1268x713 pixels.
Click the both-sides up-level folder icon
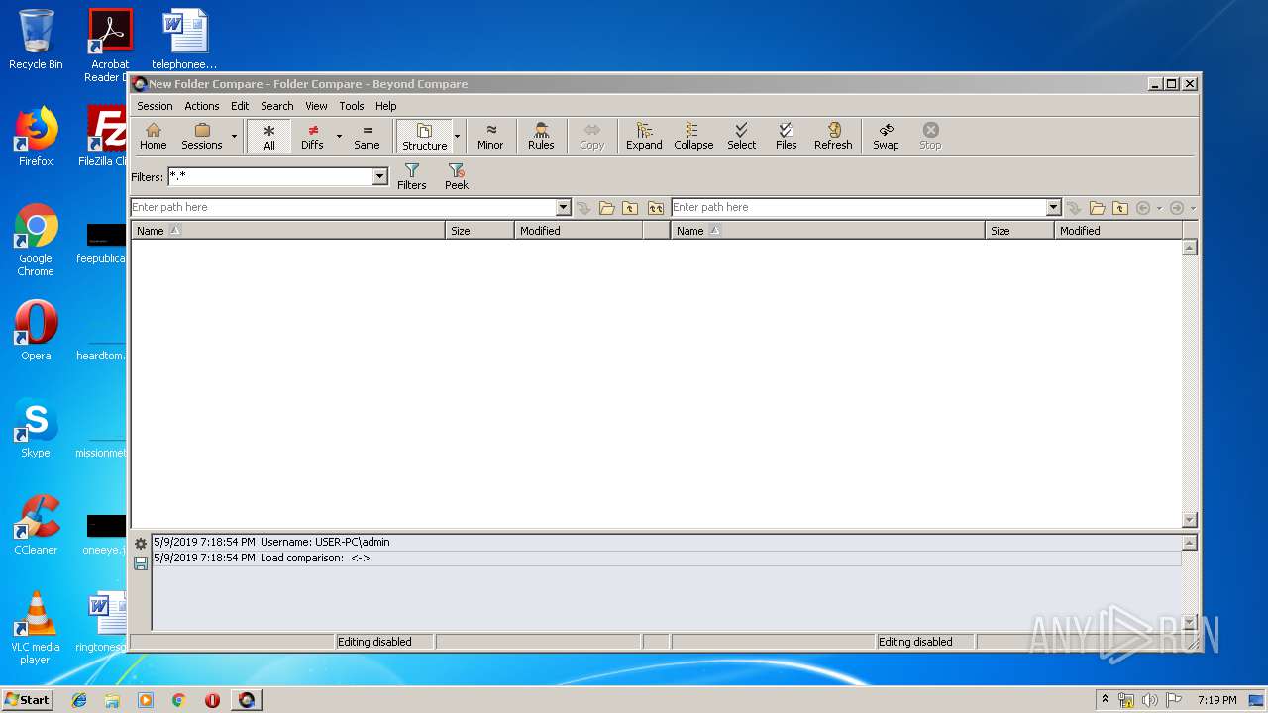[x=655, y=208]
